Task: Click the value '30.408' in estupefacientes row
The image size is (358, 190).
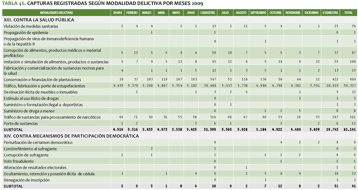Action: point(210,86)
